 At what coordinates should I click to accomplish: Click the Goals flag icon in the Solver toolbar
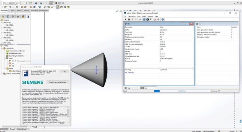[151, 19]
